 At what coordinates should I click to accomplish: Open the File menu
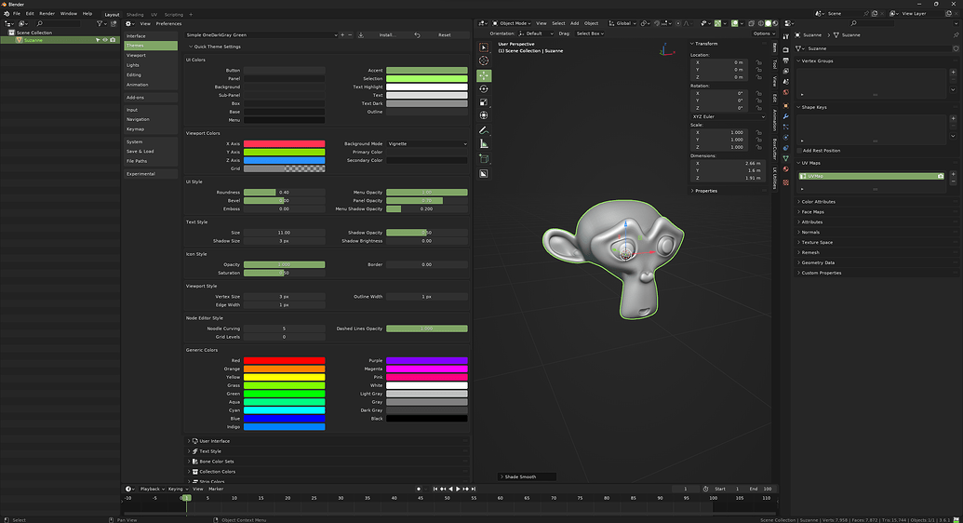tap(17, 14)
